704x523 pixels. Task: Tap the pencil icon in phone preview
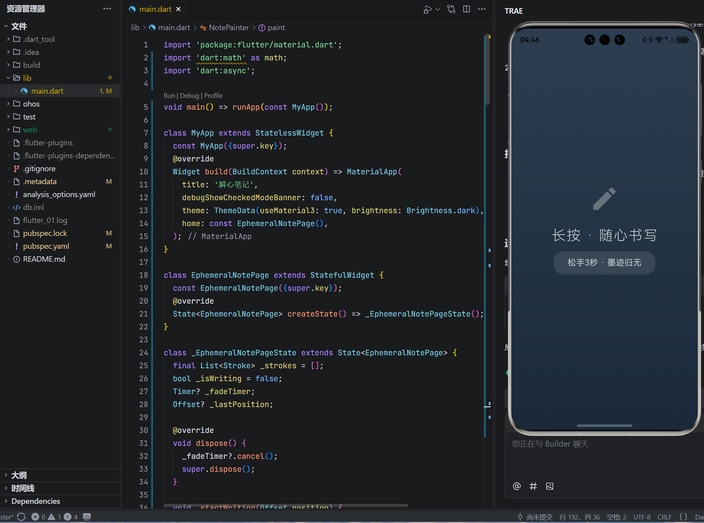point(604,199)
